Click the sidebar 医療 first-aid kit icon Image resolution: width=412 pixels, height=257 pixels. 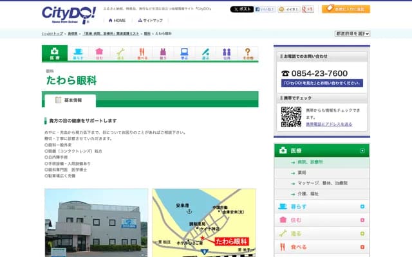coord(283,150)
